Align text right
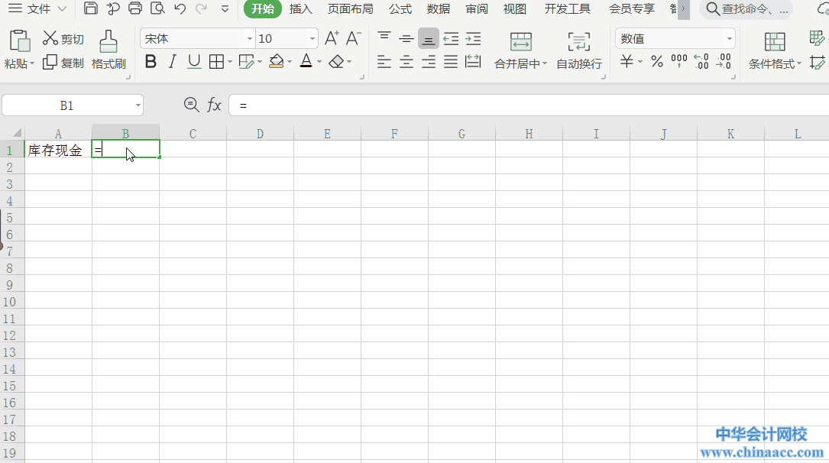This screenshot has width=829, height=463. click(x=428, y=62)
